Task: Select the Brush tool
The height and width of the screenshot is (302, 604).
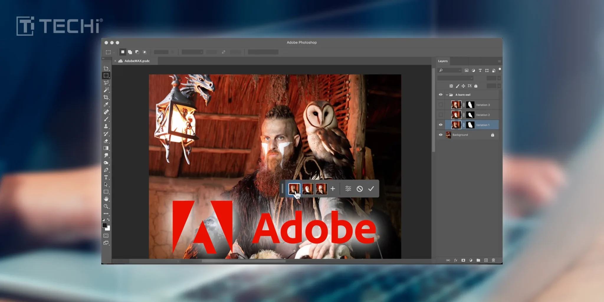Action: click(x=106, y=119)
